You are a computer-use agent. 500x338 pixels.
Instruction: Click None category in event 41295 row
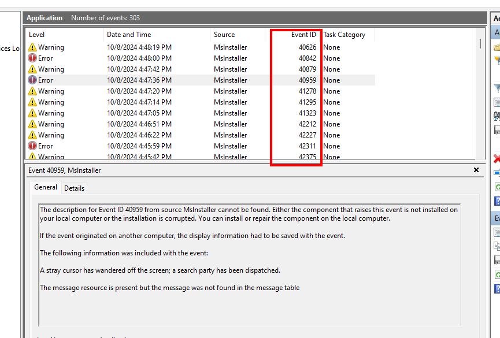click(332, 102)
